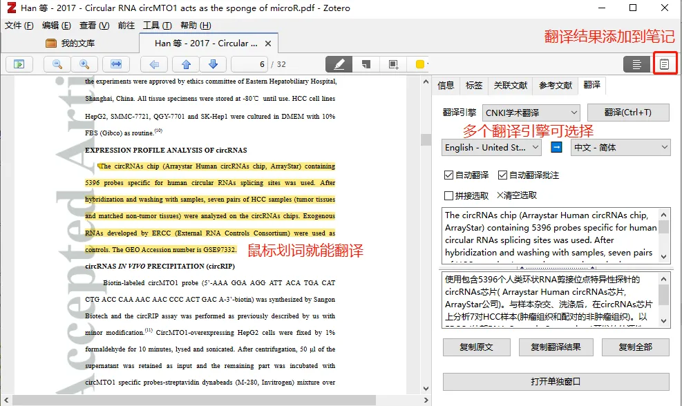Viewport: 682px width, 406px height.
Task: Toggle the sidebar panel icon in toolbar
Action: click(19, 64)
